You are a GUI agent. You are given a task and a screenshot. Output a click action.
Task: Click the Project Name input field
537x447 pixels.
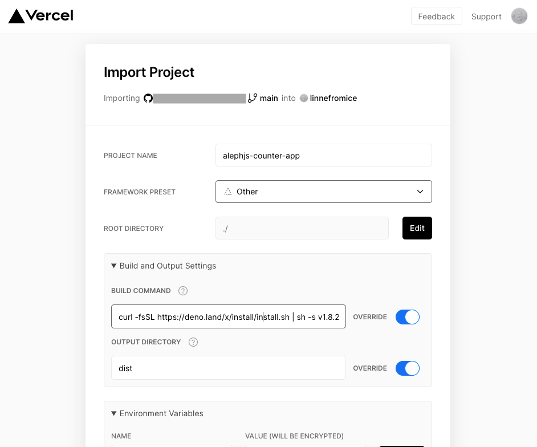[x=323, y=155]
